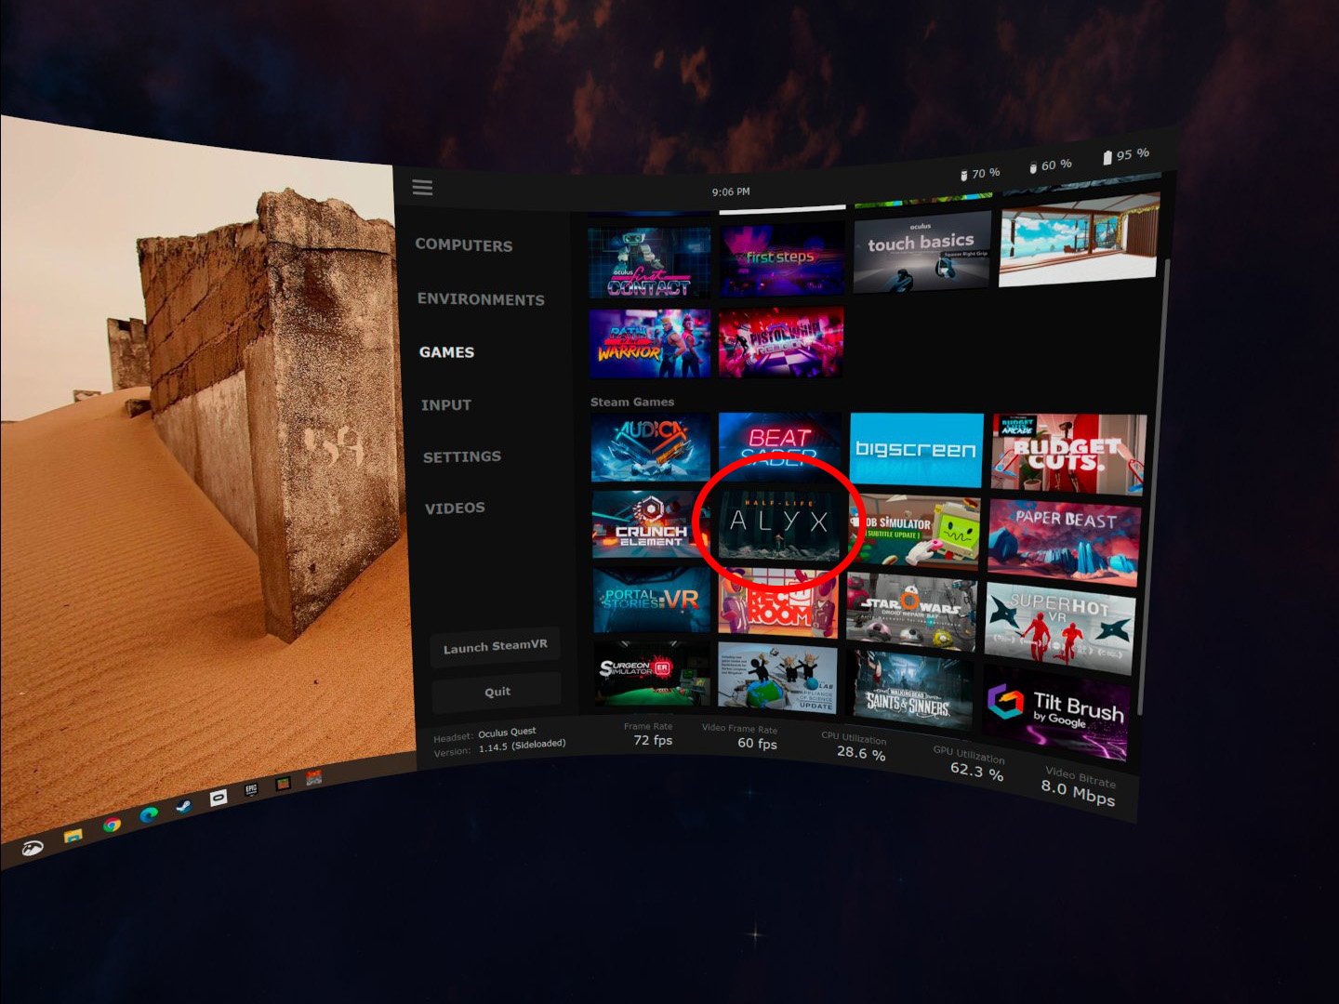
Task: Click the 62.3 % GPU Utilization value
Action: [x=976, y=770]
